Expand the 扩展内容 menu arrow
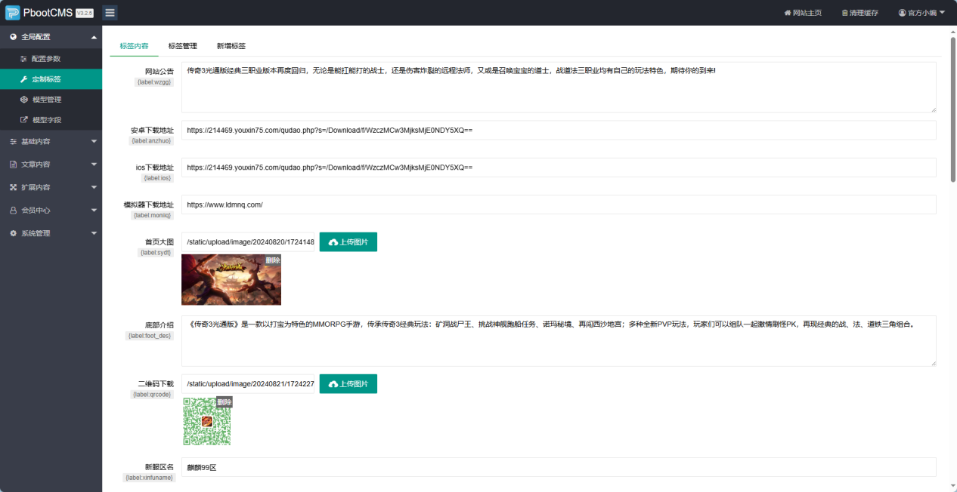The width and height of the screenshot is (957, 492). pyautogui.click(x=94, y=187)
